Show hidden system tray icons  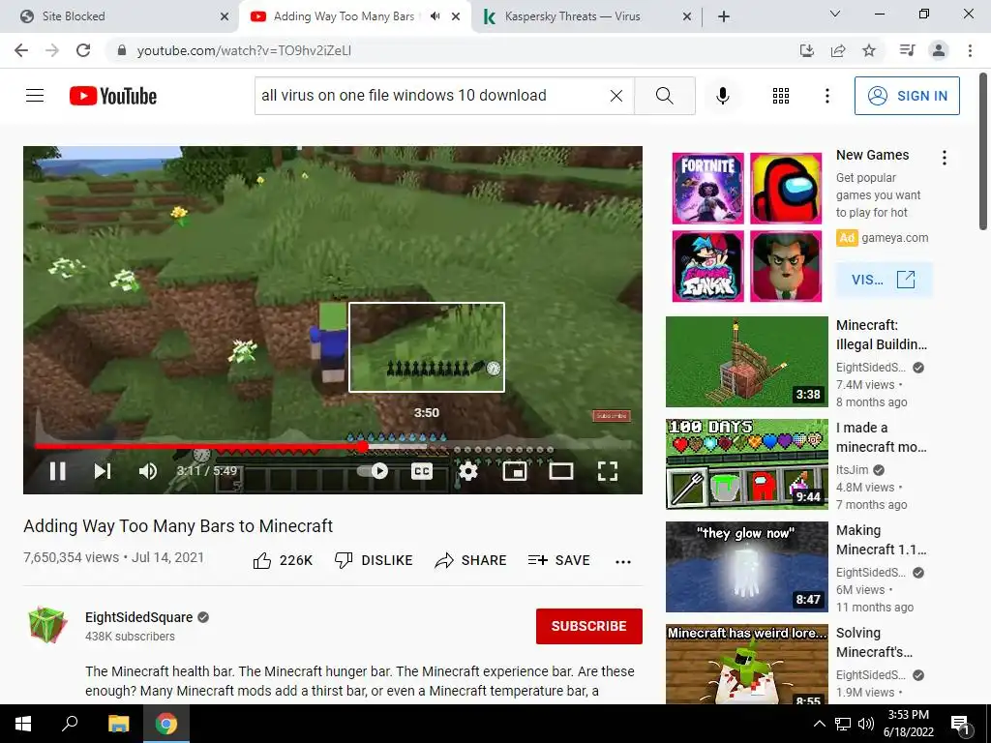pyautogui.click(x=819, y=724)
